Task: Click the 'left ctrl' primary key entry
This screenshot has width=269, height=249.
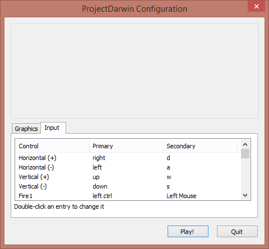Action: [x=102, y=196]
